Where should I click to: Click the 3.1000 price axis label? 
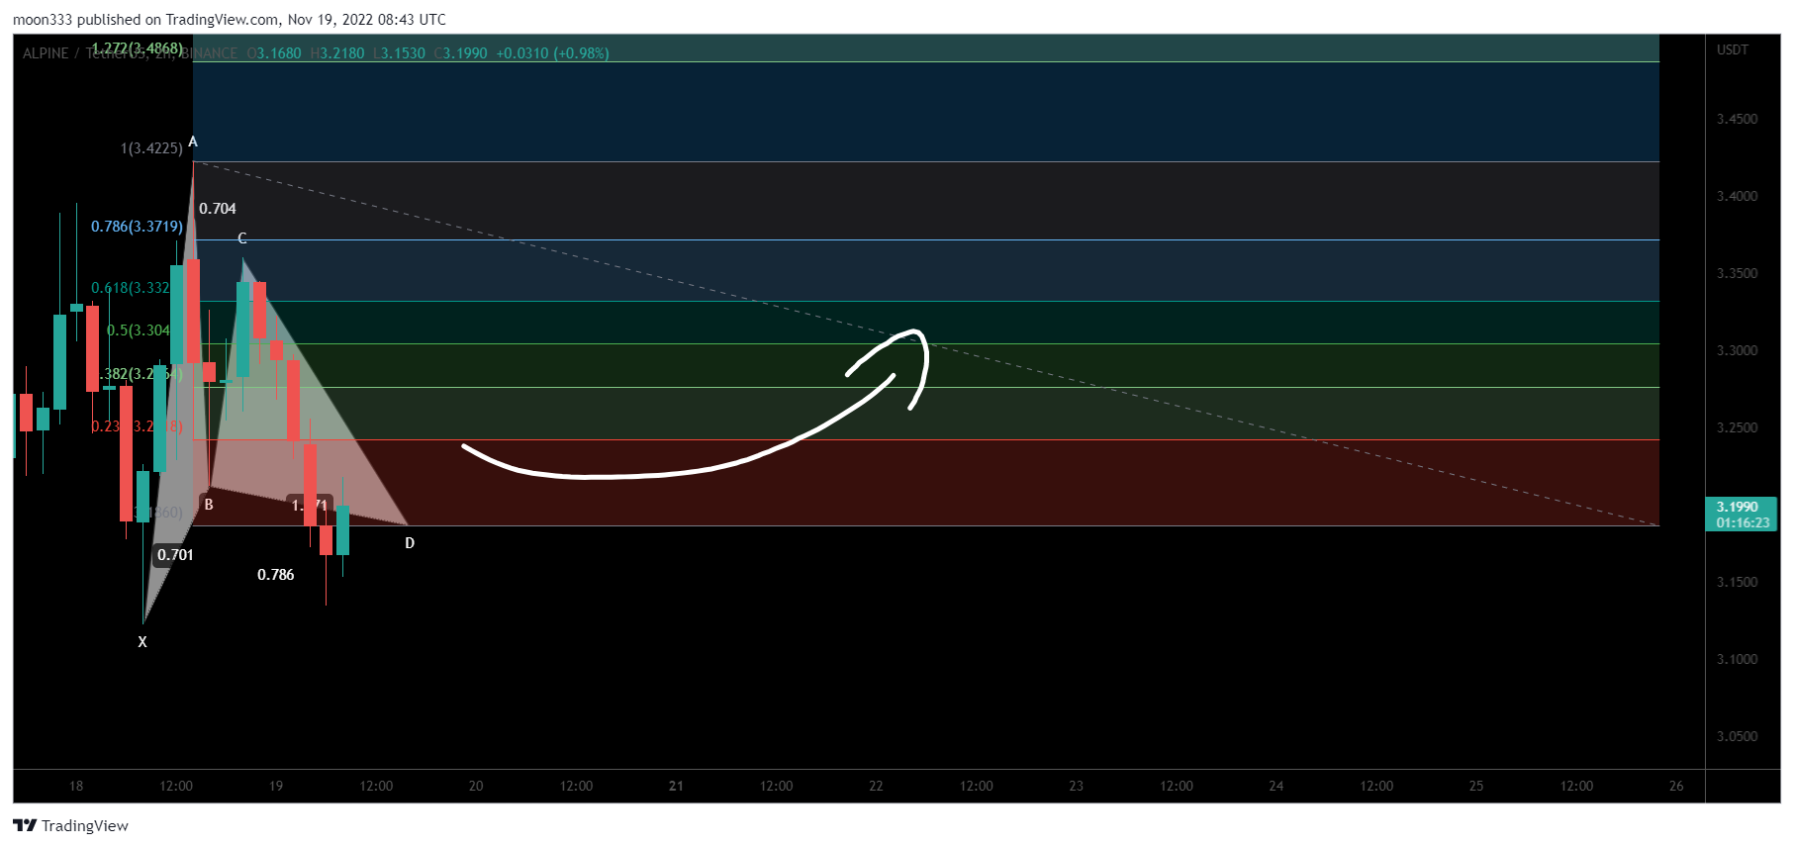[1738, 659]
